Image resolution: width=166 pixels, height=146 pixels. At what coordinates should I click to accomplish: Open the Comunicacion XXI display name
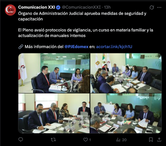click(36, 7)
